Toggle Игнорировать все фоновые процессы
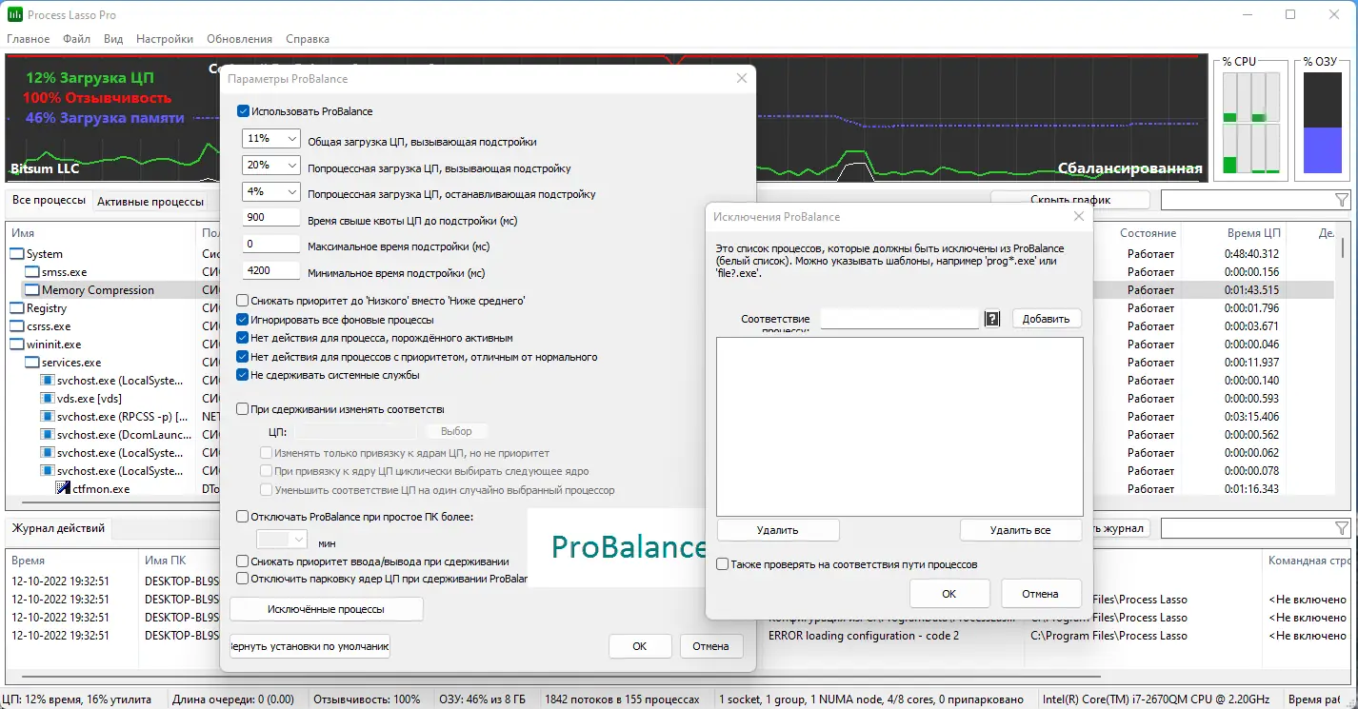Image resolution: width=1358 pixels, height=709 pixels. point(243,320)
